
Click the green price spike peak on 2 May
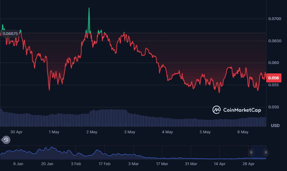coord(89,8)
